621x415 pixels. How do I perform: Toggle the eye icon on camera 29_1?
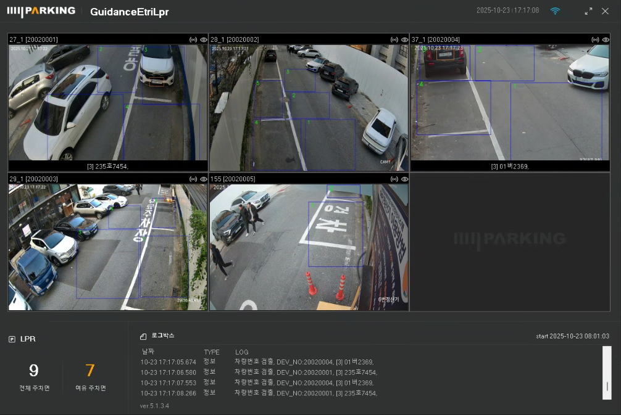(x=203, y=179)
